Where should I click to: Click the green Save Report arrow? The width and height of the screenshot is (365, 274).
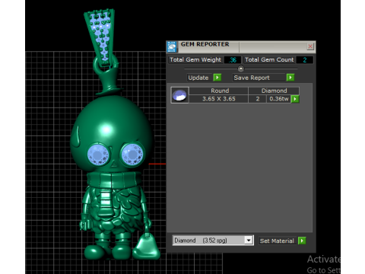[x=290, y=78]
